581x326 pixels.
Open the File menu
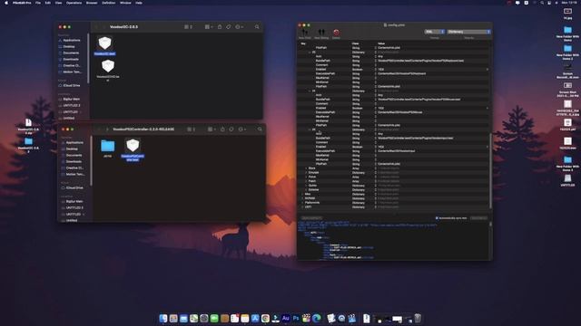38,3
